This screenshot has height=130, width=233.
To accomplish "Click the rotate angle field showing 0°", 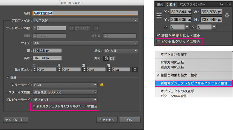I will 177,27.
